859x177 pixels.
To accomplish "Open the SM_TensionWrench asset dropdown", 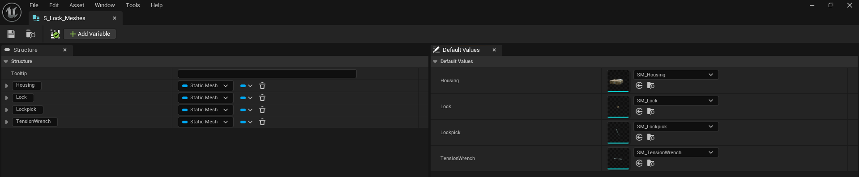I will pos(676,152).
